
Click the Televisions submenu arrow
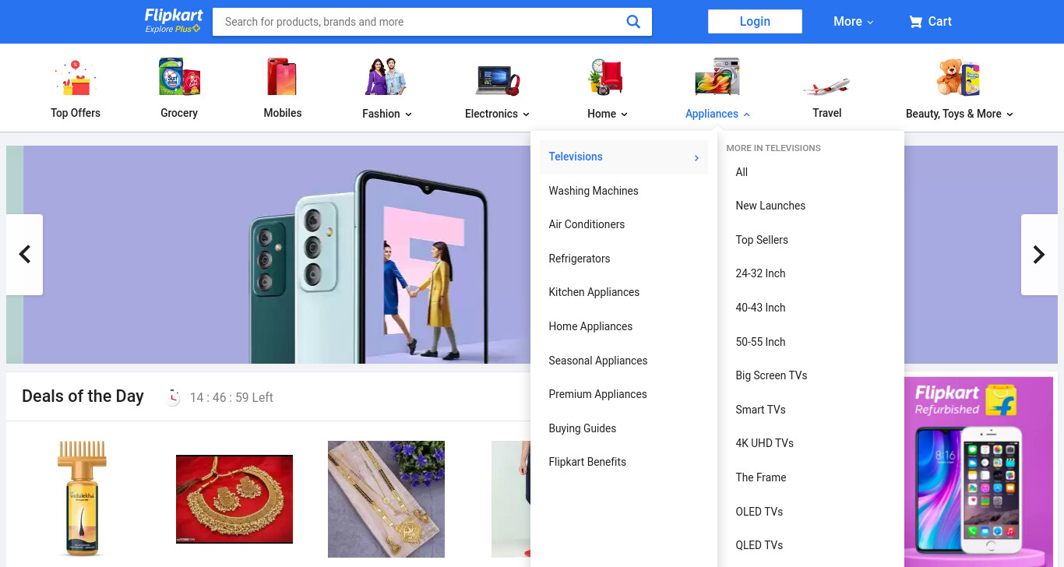tap(696, 158)
